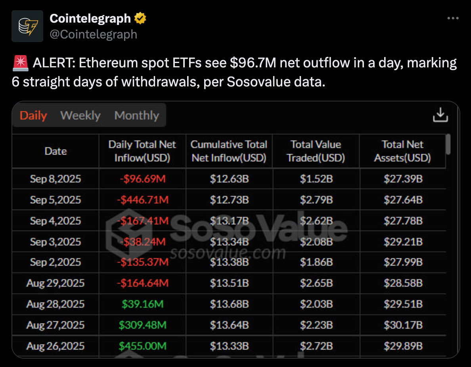Viewport: 471px width, 367px height.
Task: Click the Total Net Assets header
Action: click(x=402, y=151)
